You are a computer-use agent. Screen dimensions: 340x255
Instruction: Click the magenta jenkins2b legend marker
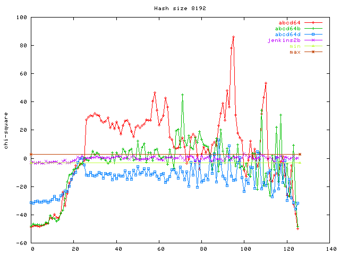pos(313,40)
